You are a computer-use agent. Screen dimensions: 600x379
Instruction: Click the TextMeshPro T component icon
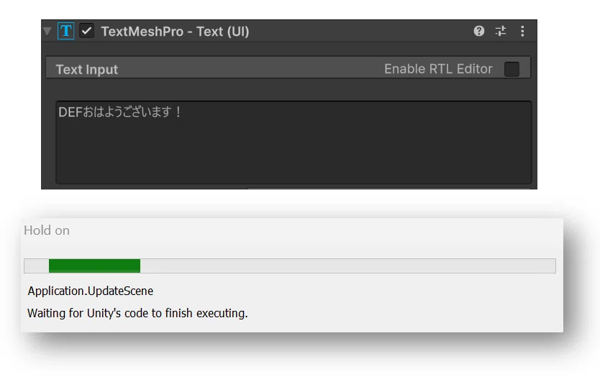tap(65, 31)
